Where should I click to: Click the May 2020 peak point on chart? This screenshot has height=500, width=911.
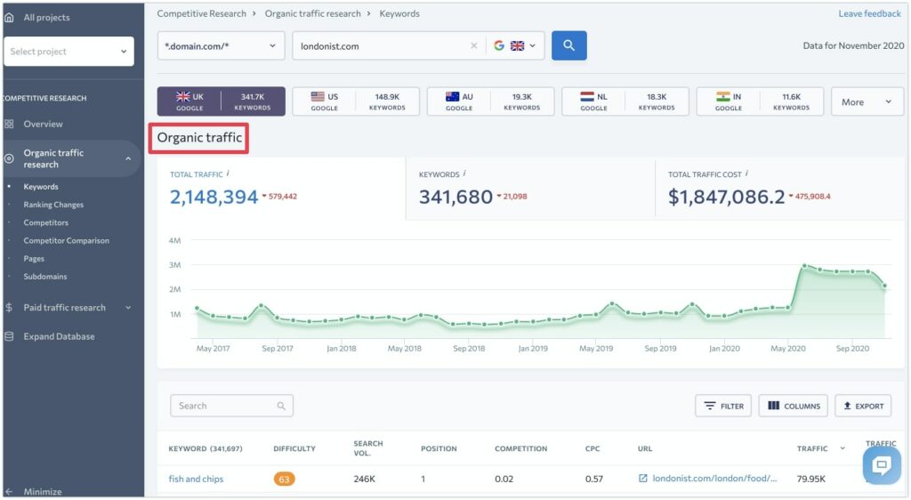click(804, 266)
